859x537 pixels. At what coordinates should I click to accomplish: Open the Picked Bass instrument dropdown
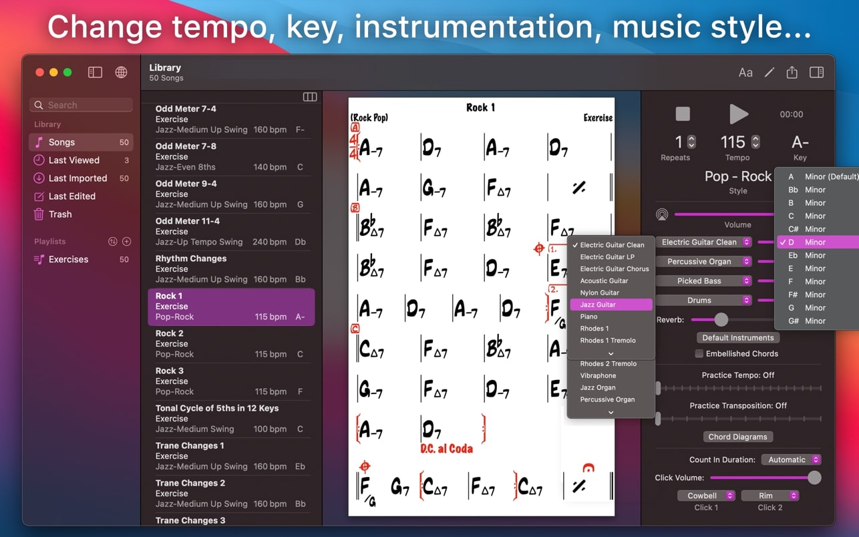point(704,281)
